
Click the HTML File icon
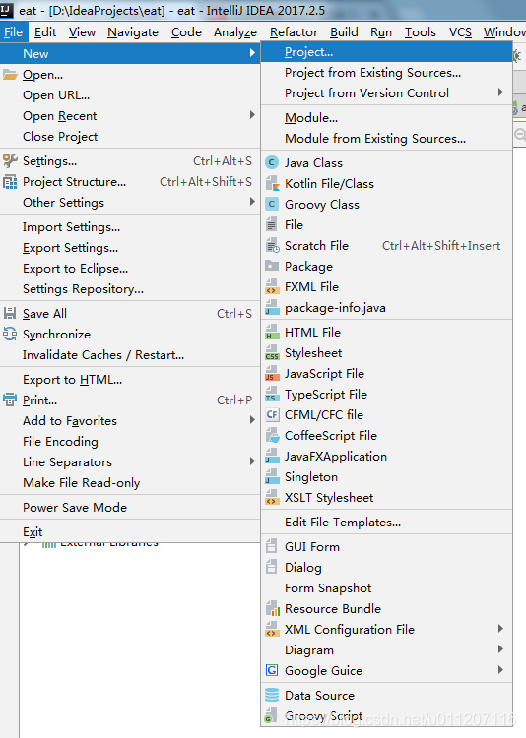pyautogui.click(x=272, y=333)
